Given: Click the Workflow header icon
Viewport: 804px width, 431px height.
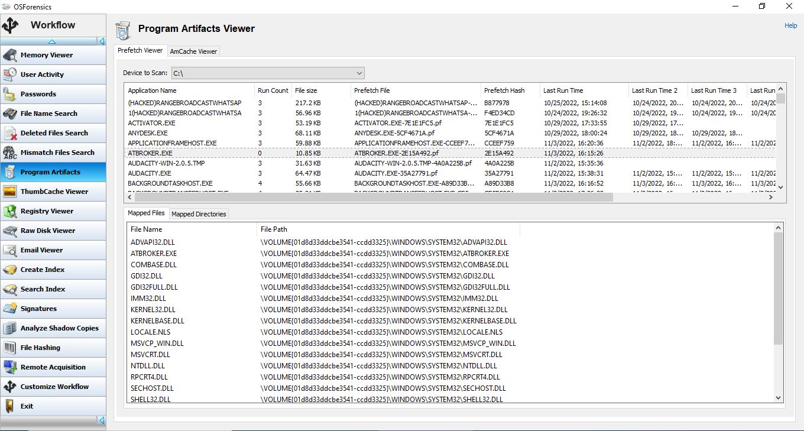Looking at the screenshot, I should tap(11, 25).
